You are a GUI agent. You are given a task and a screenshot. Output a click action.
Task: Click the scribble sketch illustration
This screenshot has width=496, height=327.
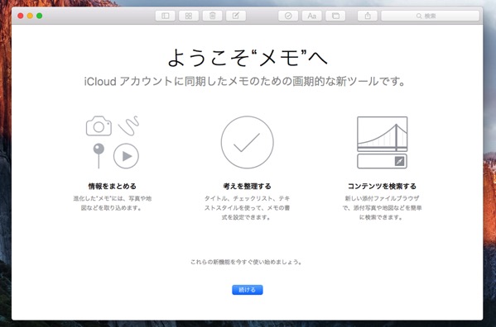[x=128, y=126]
